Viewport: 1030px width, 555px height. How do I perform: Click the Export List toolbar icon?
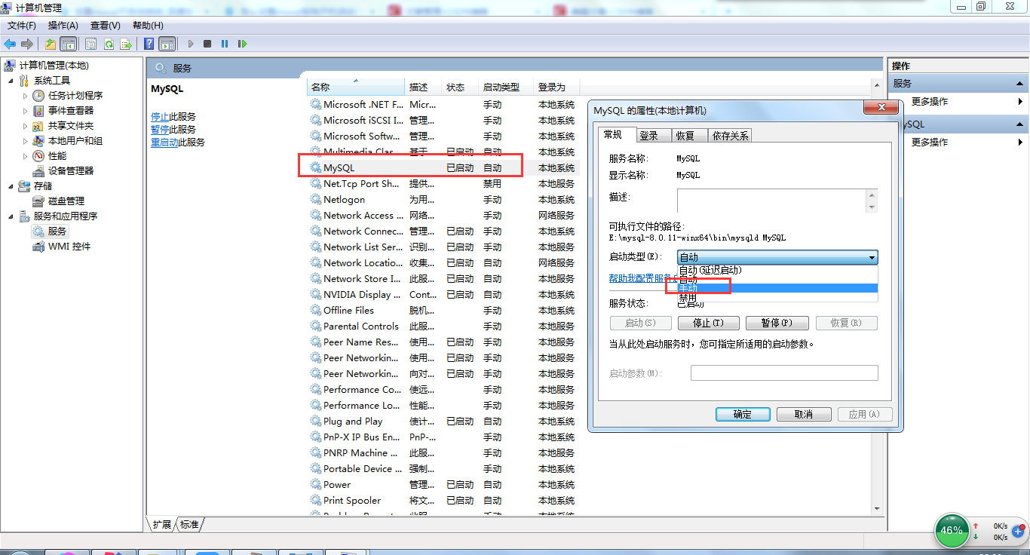(126, 44)
